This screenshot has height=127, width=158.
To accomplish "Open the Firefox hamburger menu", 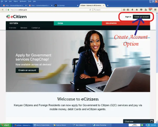I will (155, 10).
